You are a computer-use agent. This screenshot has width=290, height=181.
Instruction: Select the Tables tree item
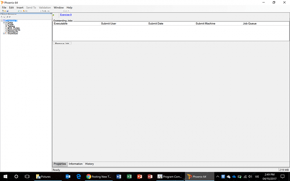tap(11, 26)
